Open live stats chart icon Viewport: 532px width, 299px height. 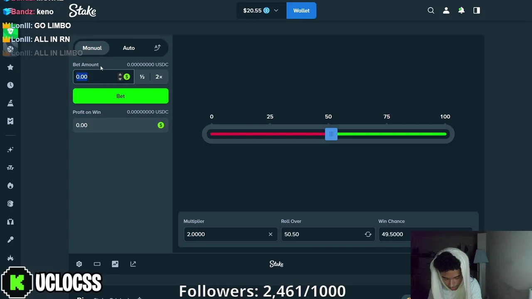pos(115,264)
